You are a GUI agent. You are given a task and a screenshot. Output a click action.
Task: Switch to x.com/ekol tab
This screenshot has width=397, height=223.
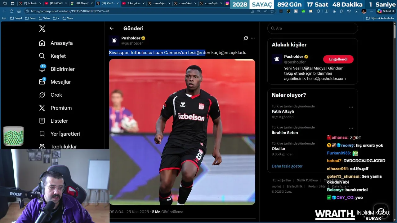[185, 3]
